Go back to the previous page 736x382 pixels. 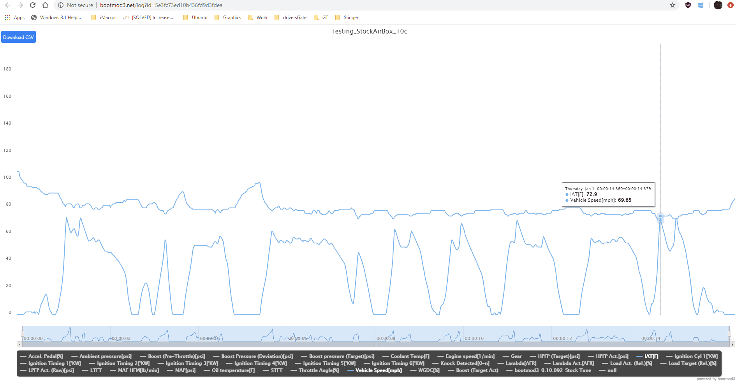tap(8, 5)
